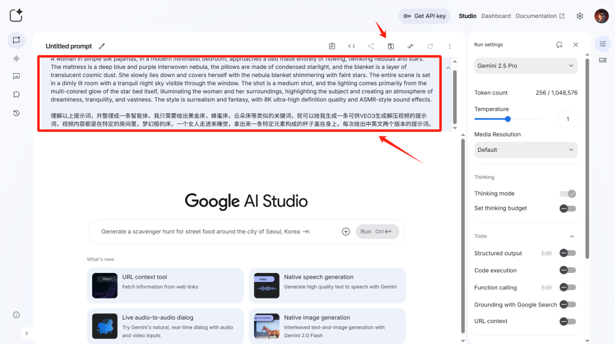Click the Untitled prompt title

(69, 46)
